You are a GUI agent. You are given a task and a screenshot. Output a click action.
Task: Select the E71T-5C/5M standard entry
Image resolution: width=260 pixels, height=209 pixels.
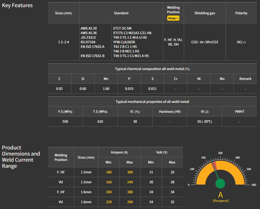pos(122,28)
